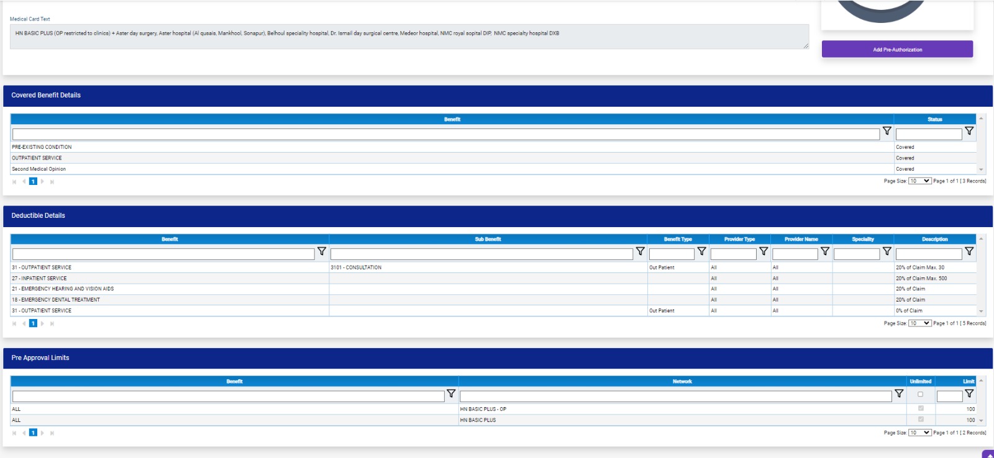Image resolution: width=994 pixels, height=458 pixels.
Task: Go to page 1 in Deductible Details pager
Action: click(33, 323)
